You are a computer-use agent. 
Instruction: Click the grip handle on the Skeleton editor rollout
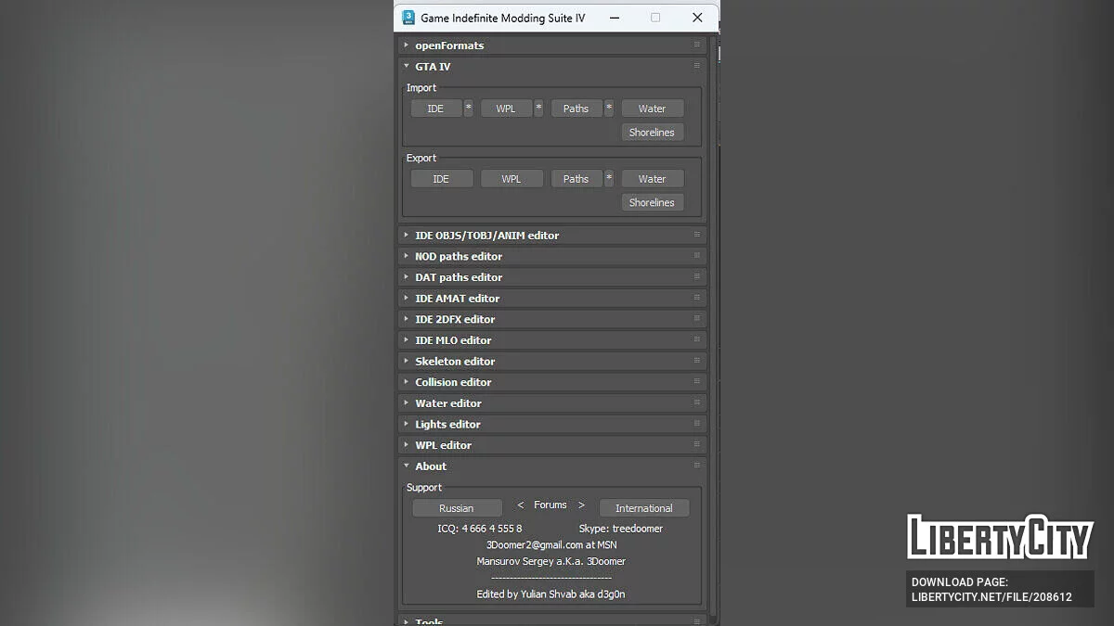pyautogui.click(x=697, y=361)
